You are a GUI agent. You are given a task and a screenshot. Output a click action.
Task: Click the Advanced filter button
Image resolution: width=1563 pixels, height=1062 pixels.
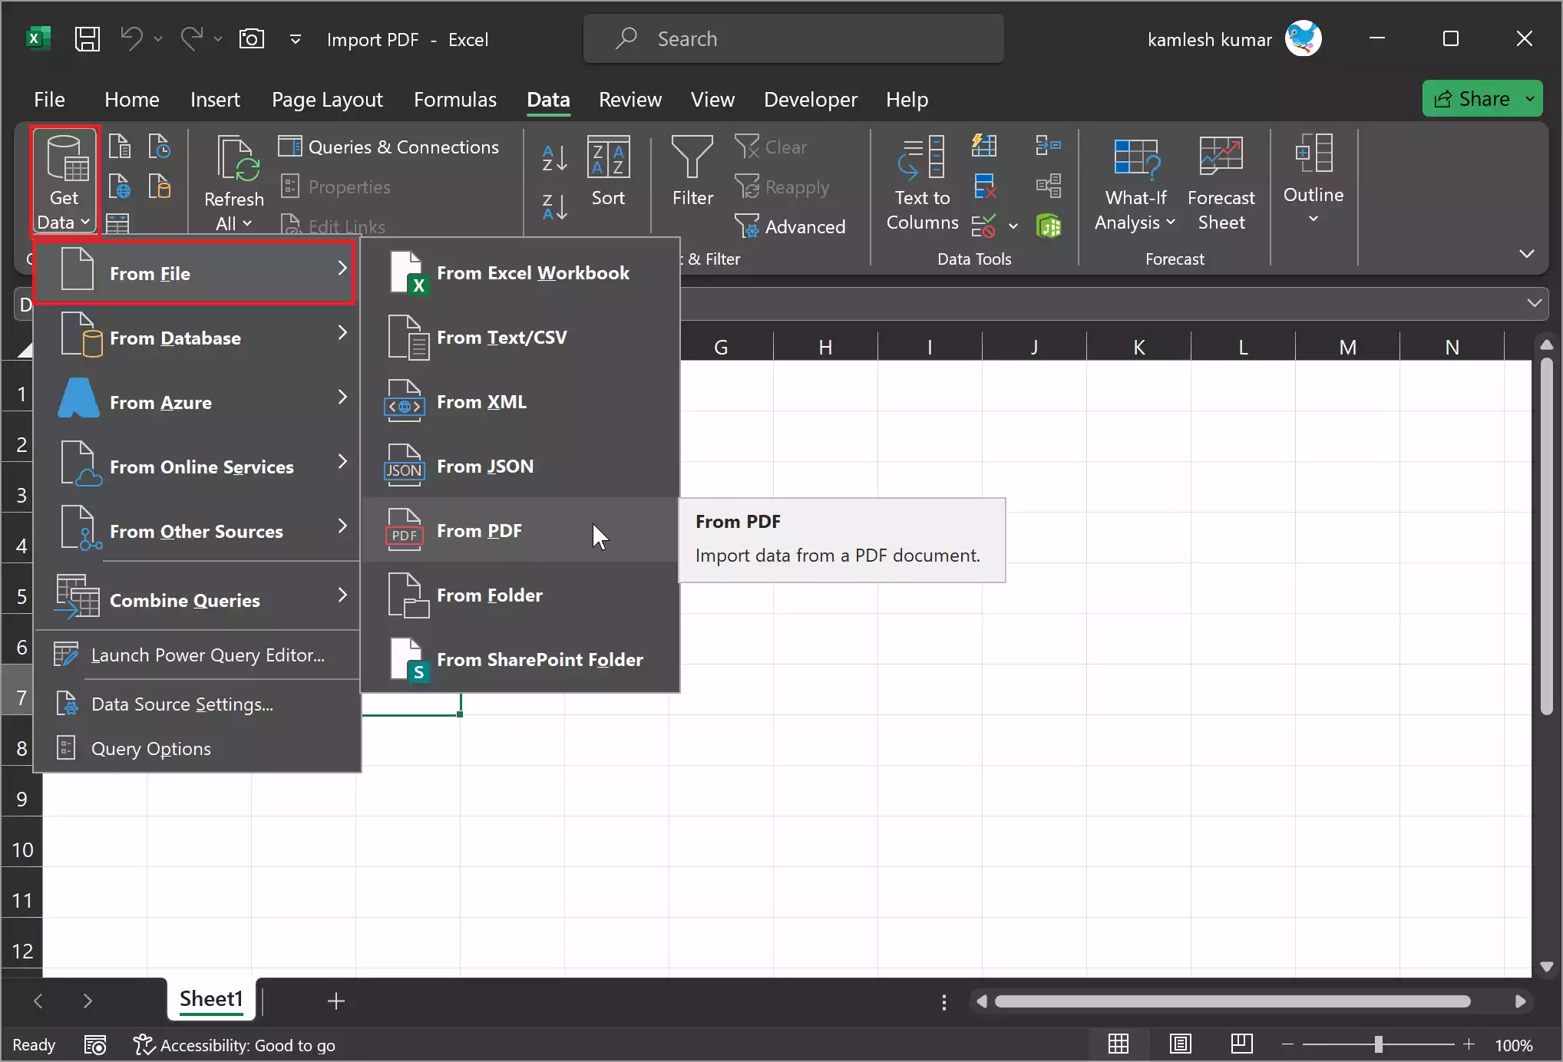point(790,226)
